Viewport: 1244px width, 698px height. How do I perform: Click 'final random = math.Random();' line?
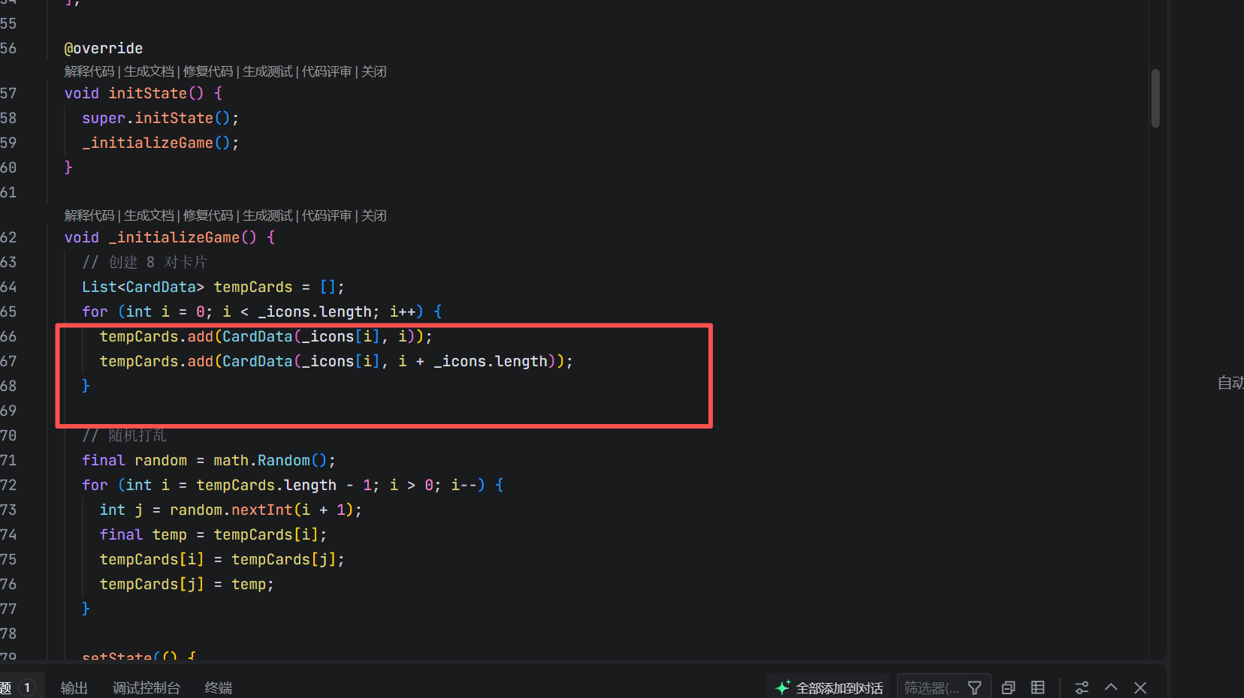pos(209,460)
